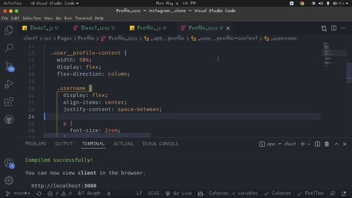Image resolution: width=352 pixels, height=198 pixels.
Task: Click Profile.scss in the breadcrumb
Action: [x=119, y=38]
